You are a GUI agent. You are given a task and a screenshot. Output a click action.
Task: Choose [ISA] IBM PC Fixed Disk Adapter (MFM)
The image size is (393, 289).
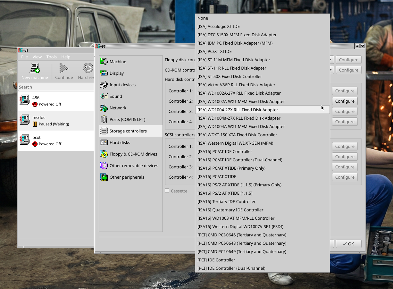pos(263,43)
